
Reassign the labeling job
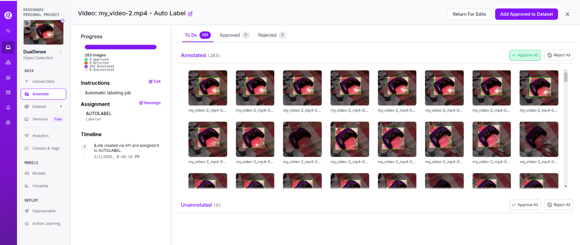pyautogui.click(x=150, y=103)
